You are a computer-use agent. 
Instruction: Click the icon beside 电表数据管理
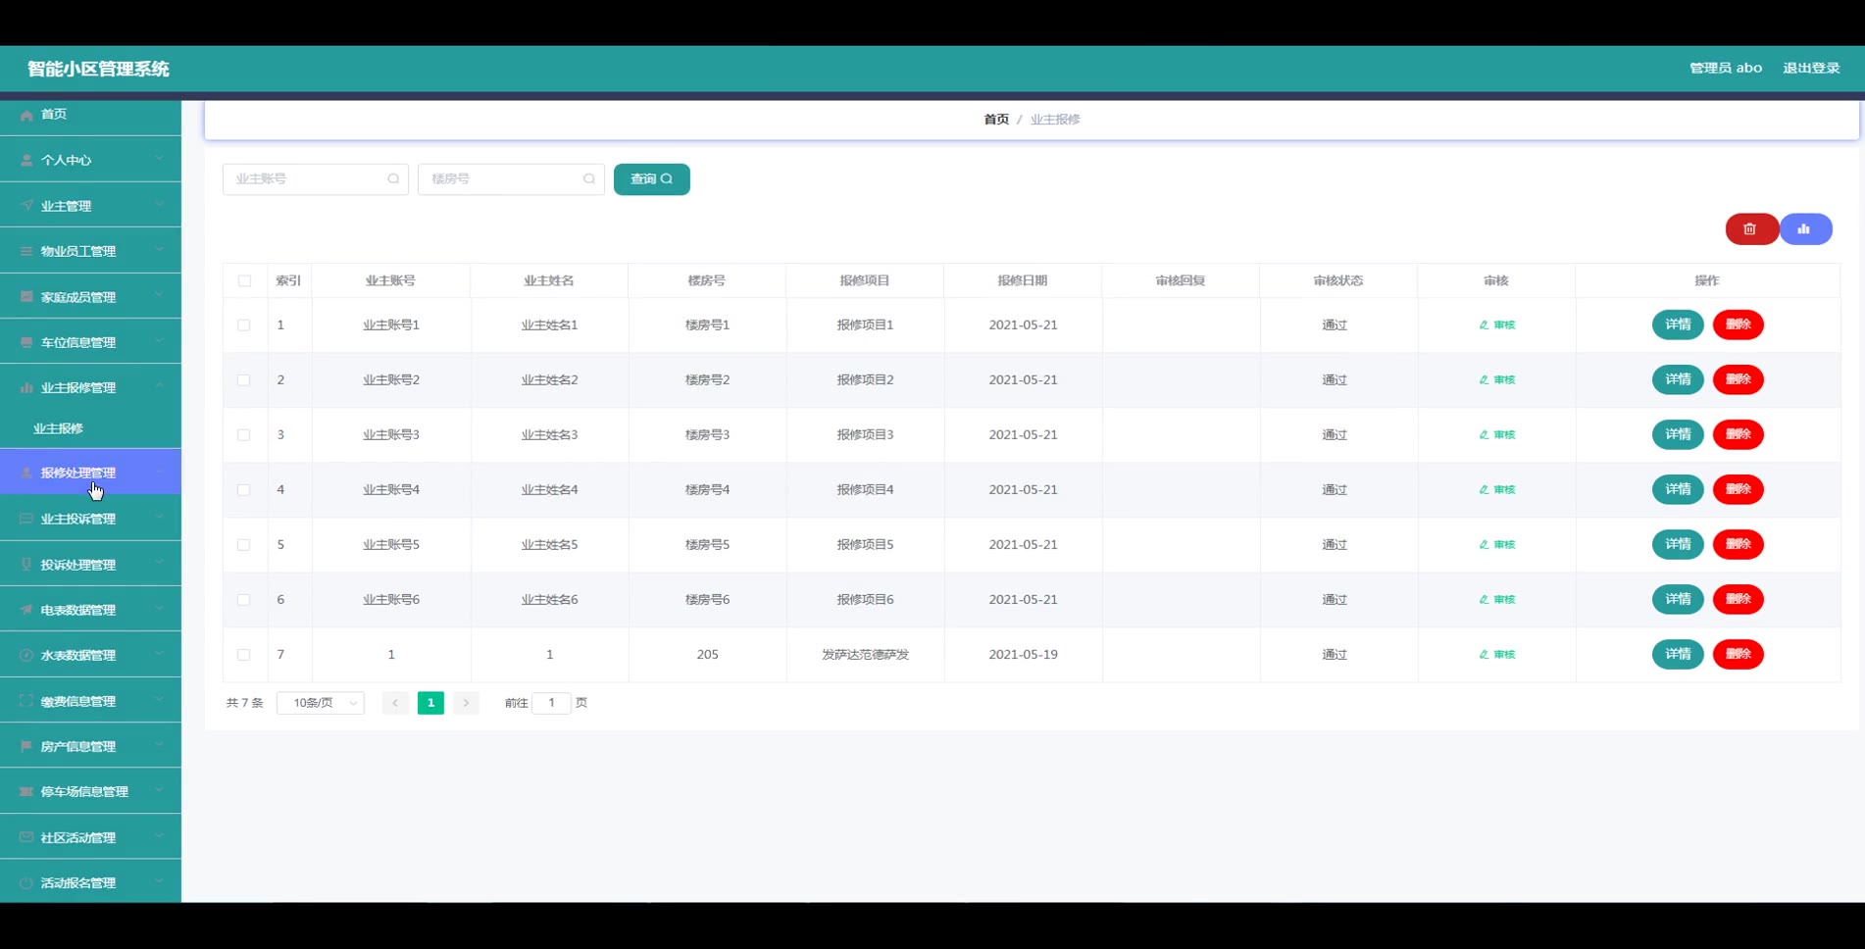pos(26,610)
